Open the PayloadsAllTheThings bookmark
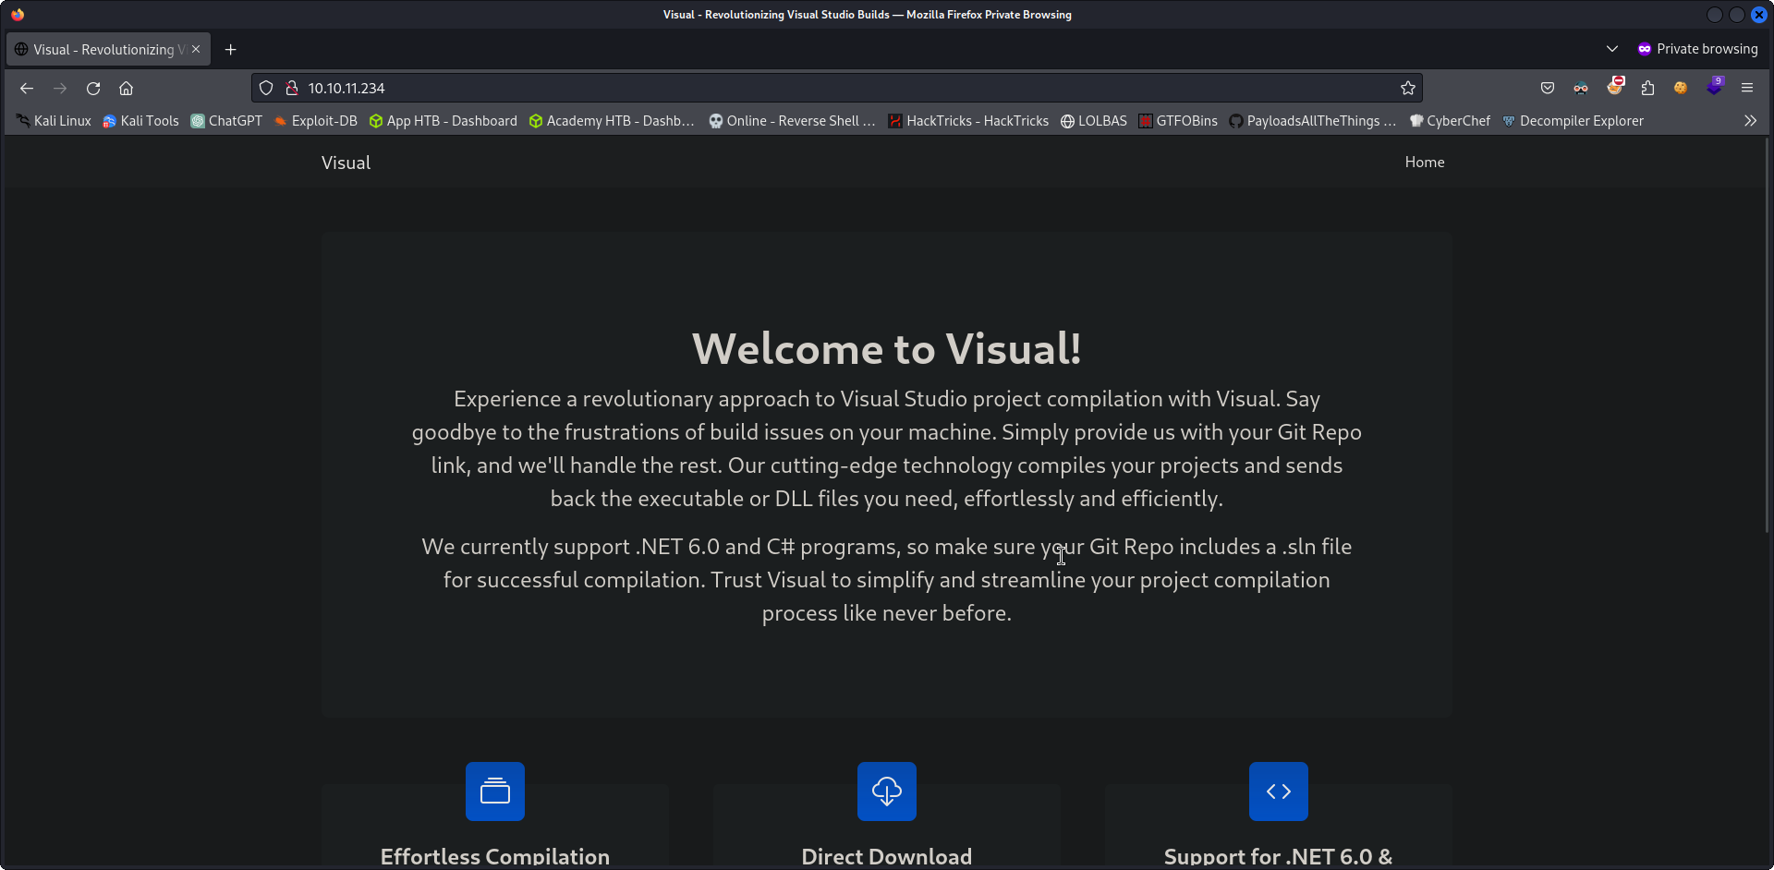This screenshot has height=870, width=1774. (1312, 121)
